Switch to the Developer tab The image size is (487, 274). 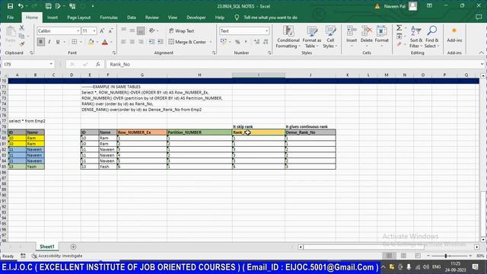click(196, 18)
